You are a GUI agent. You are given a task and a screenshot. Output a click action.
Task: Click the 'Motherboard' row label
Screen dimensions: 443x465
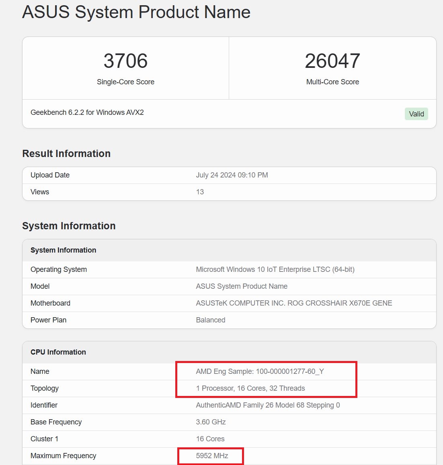point(50,303)
